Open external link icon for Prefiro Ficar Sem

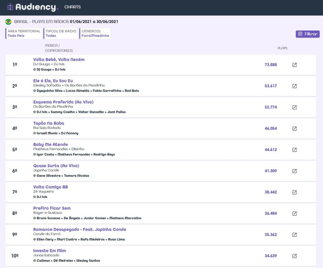295,213
